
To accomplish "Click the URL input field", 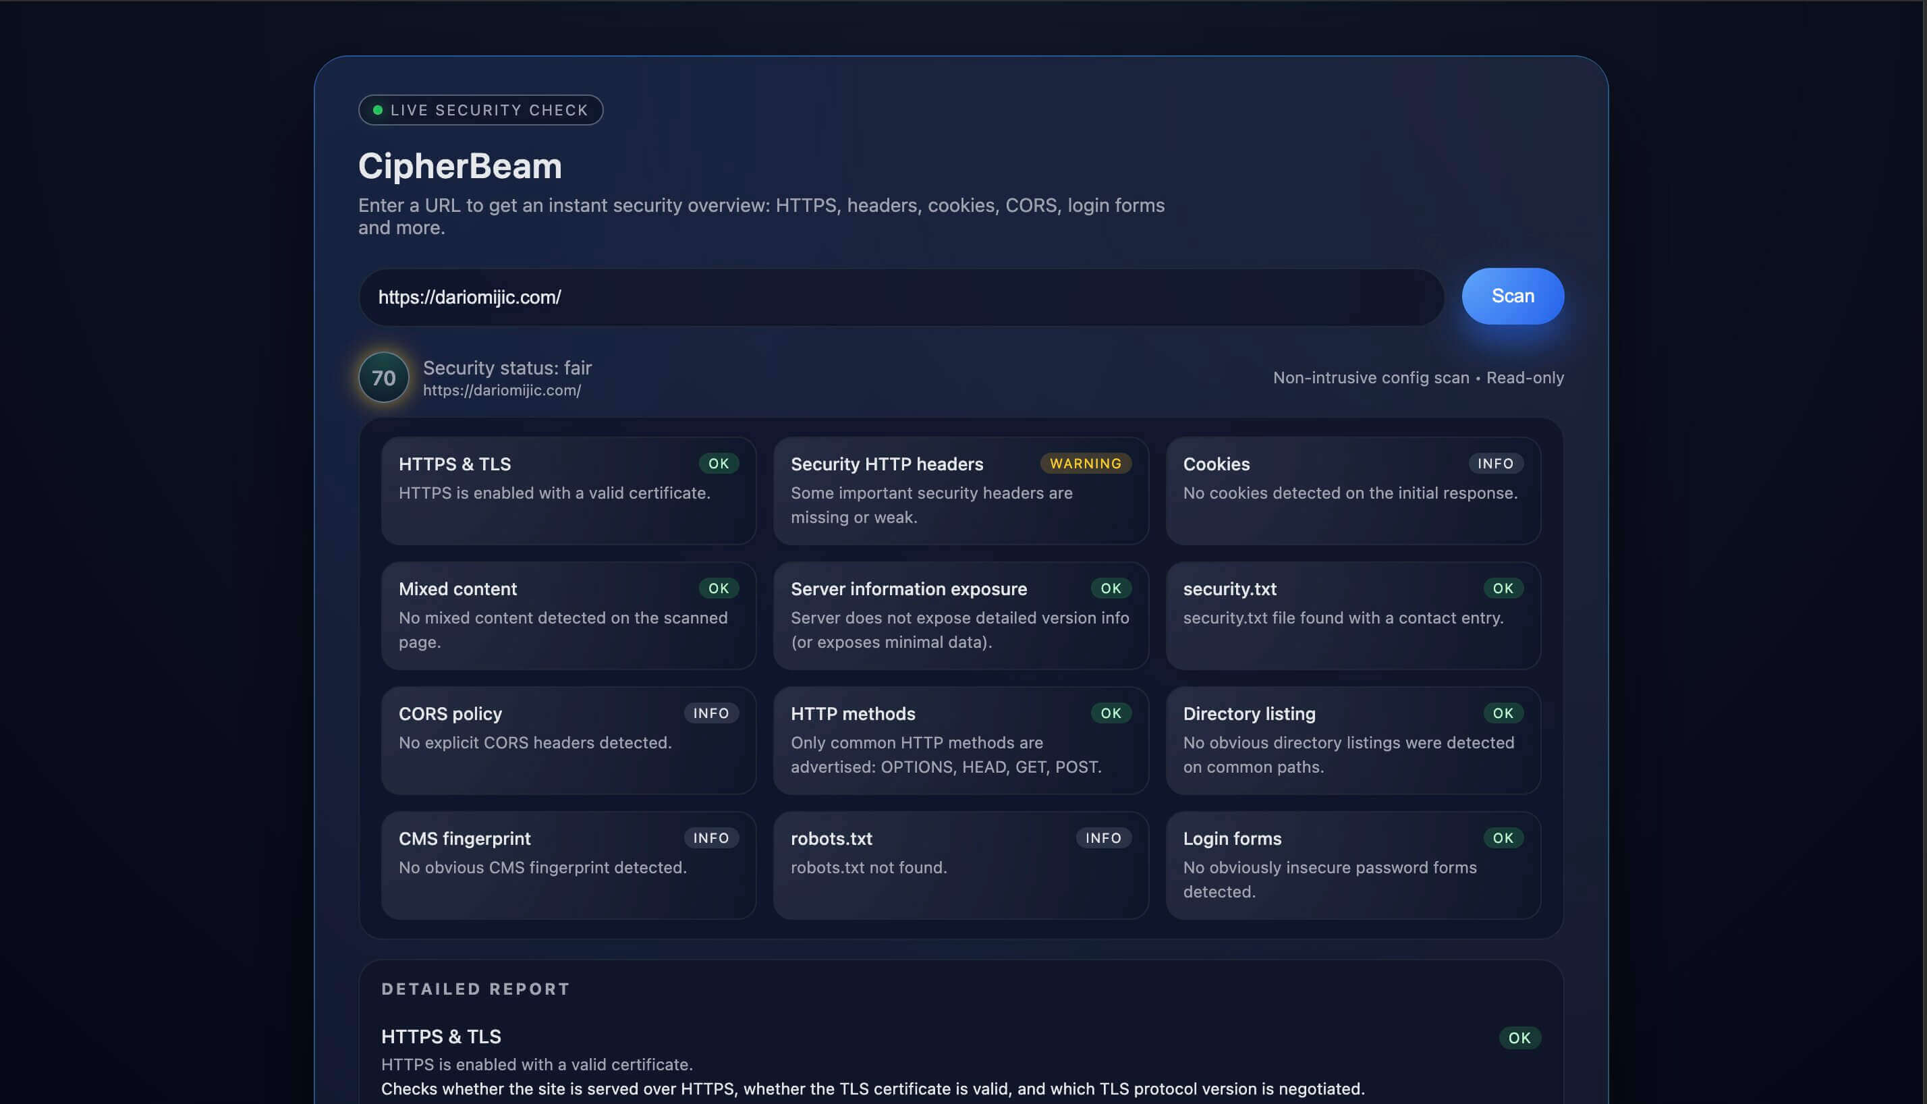I will (900, 297).
